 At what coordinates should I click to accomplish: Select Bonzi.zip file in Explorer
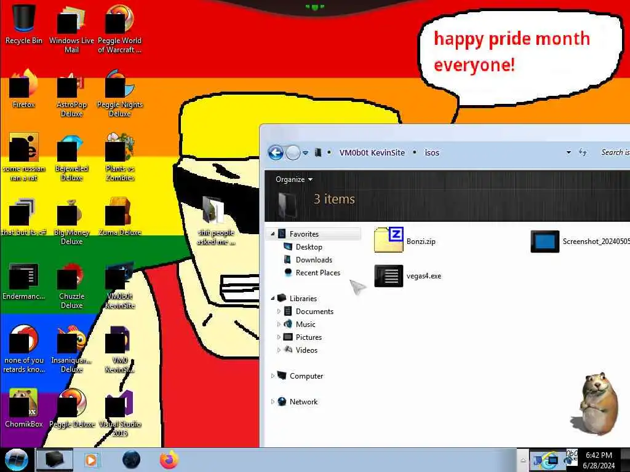(x=405, y=240)
